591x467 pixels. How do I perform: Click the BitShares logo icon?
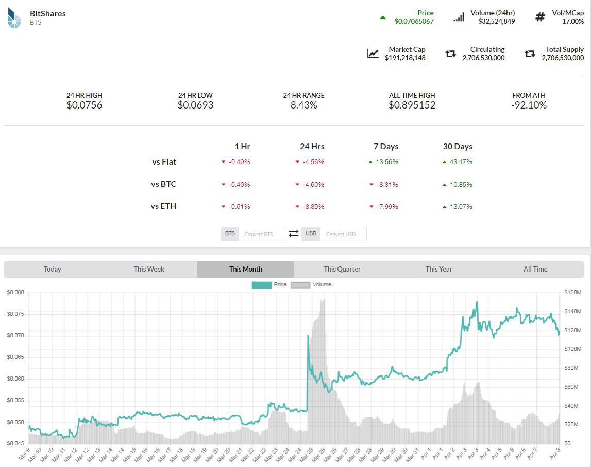[14, 17]
